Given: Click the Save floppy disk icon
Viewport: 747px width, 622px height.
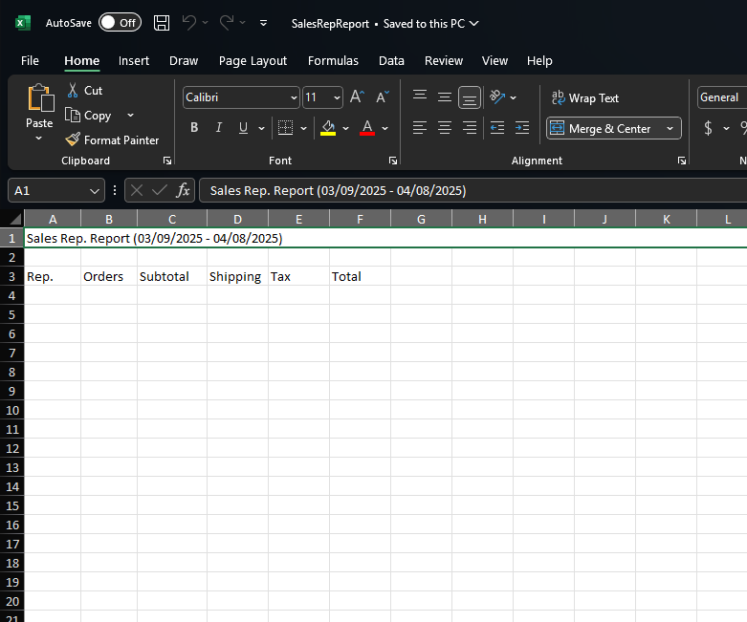Looking at the screenshot, I should [x=162, y=23].
